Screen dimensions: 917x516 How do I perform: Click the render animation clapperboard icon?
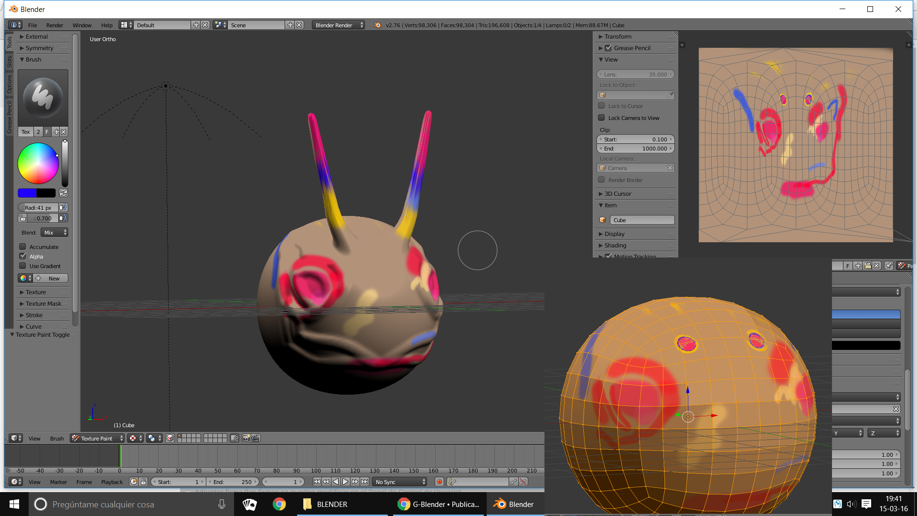tap(256, 438)
